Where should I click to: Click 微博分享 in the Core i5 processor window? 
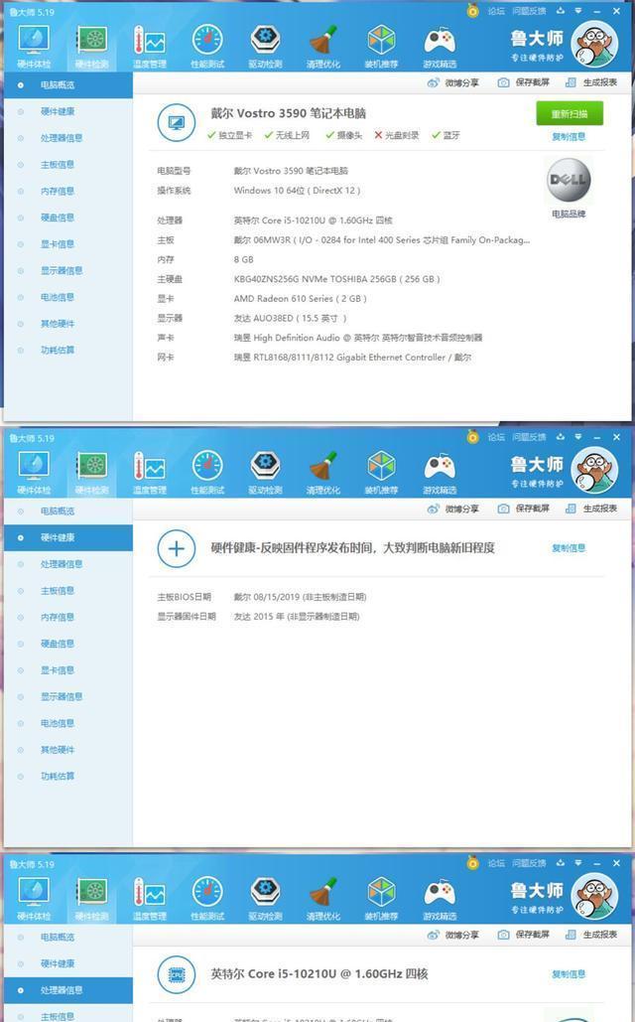453,935
